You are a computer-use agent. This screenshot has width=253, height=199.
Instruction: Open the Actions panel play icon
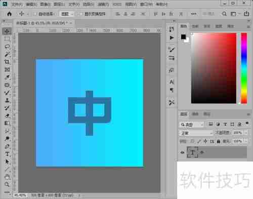tap(172, 37)
